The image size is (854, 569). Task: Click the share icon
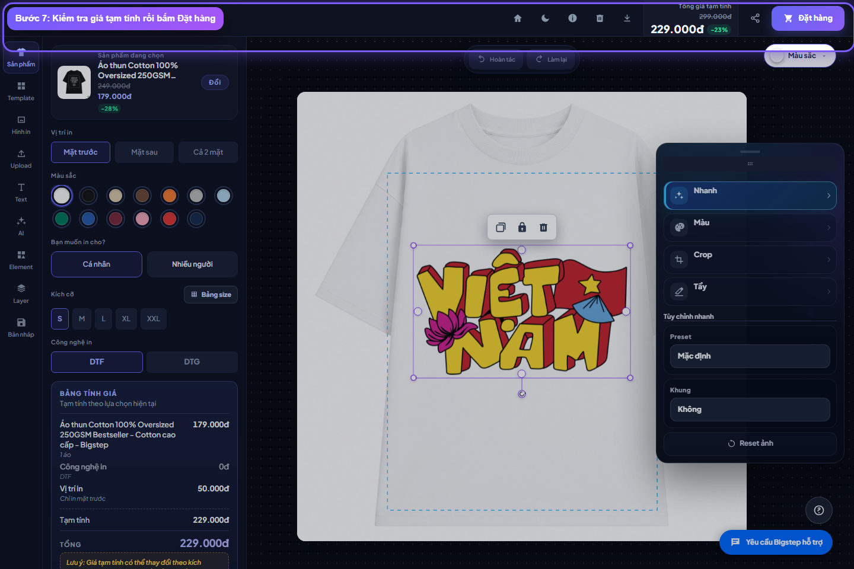click(x=755, y=18)
